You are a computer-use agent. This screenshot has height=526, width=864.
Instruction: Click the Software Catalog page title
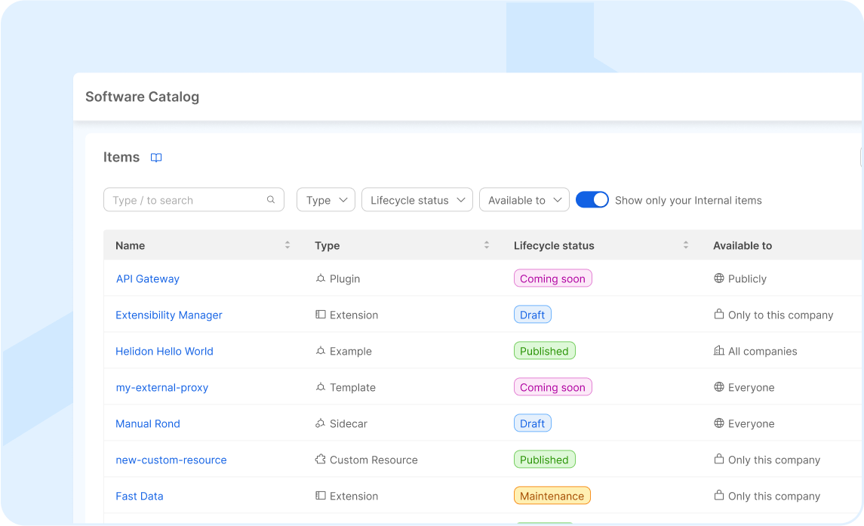(x=142, y=97)
